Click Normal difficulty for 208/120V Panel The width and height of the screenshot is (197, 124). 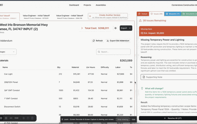coord(104,82)
